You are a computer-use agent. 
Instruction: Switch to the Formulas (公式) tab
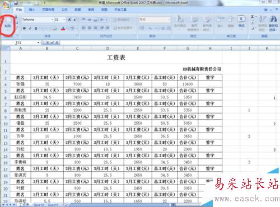(64, 10)
